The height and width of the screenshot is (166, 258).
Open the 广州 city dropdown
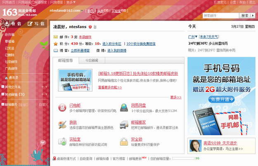(196, 37)
